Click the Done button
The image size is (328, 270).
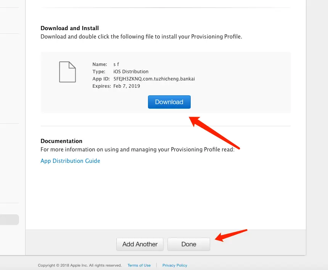tap(189, 244)
